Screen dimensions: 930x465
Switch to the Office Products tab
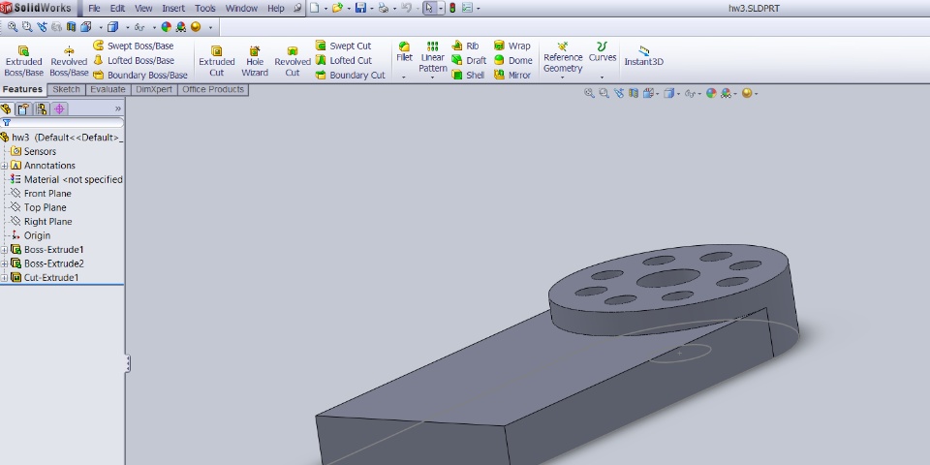point(213,89)
